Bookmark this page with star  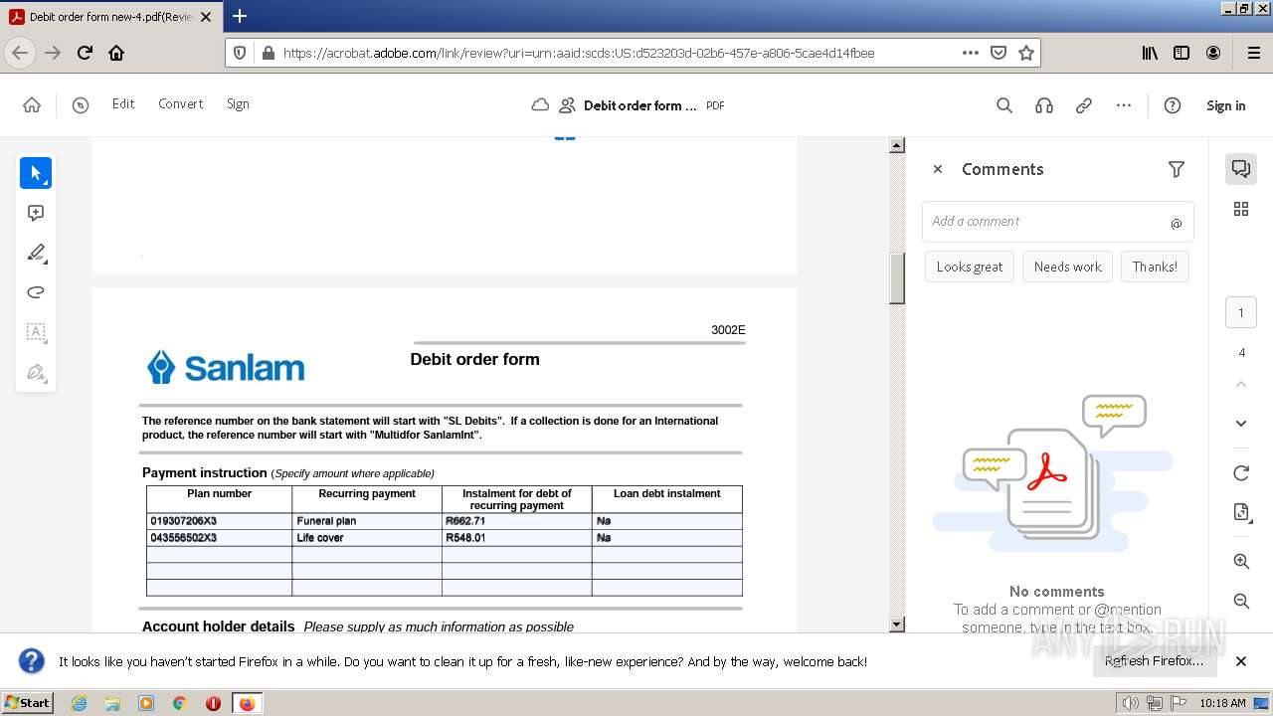pyautogui.click(x=1026, y=53)
